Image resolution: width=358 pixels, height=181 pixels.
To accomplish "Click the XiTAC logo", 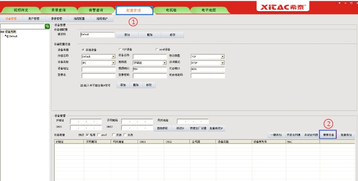I will pyautogui.click(x=283, y=6).
